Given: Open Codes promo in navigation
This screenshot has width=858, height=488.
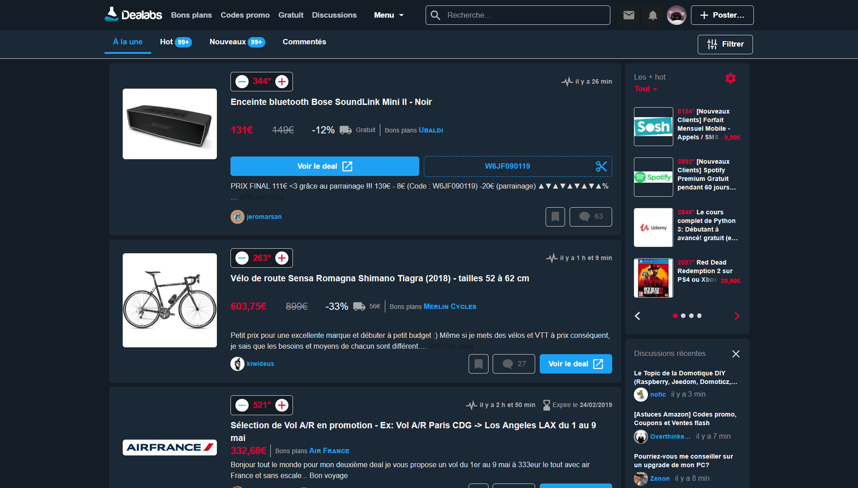Looking at the screenshot, I should (245, 15).
